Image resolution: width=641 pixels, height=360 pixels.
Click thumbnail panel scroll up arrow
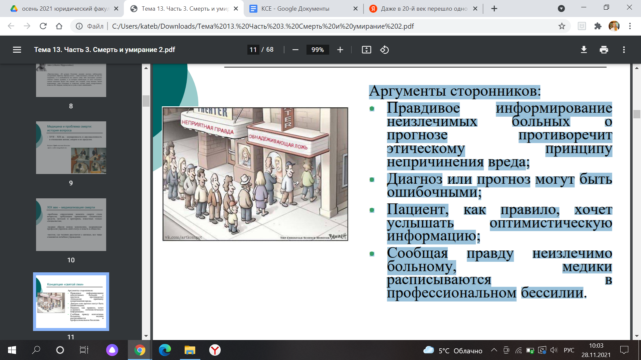(x=146, y=68)
